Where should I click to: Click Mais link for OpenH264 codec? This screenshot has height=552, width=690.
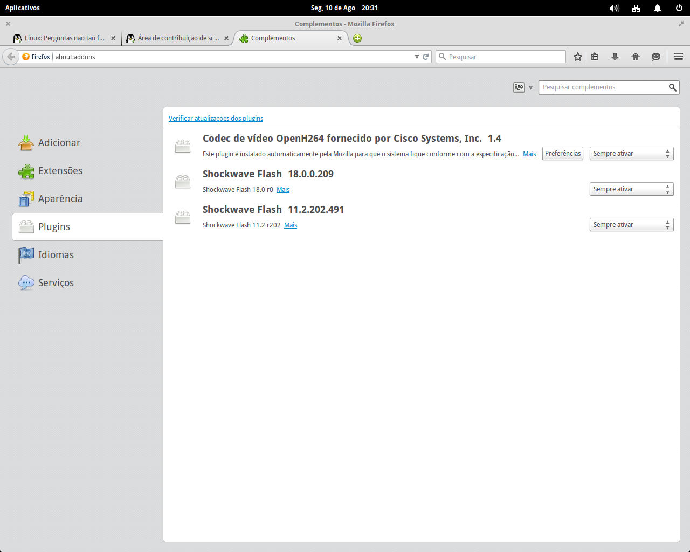529,154
